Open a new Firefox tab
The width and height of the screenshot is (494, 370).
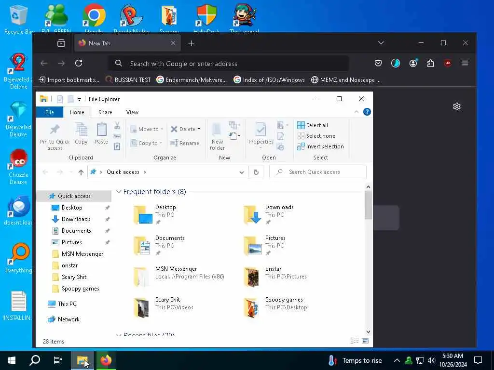coord(191,43)
